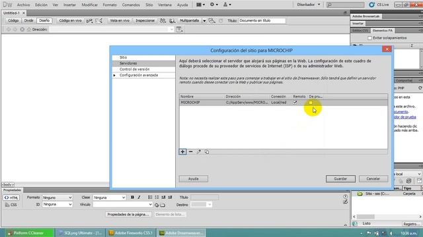Open the Formato menu
423x237 pixels.
click(x=110, y=5)
